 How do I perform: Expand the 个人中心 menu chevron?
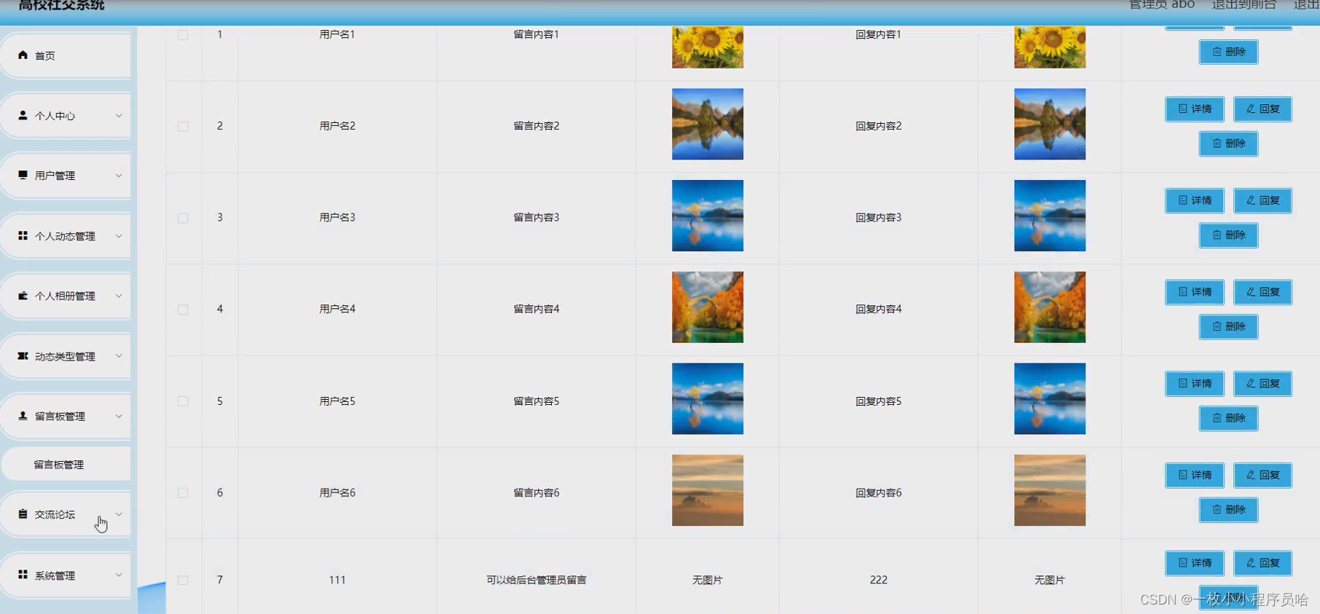(119, 115)
